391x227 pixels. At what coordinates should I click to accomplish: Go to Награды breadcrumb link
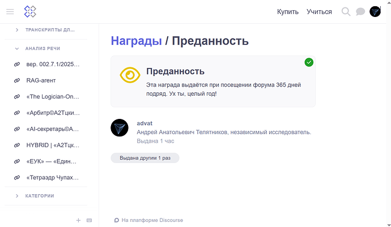(137, 41)
